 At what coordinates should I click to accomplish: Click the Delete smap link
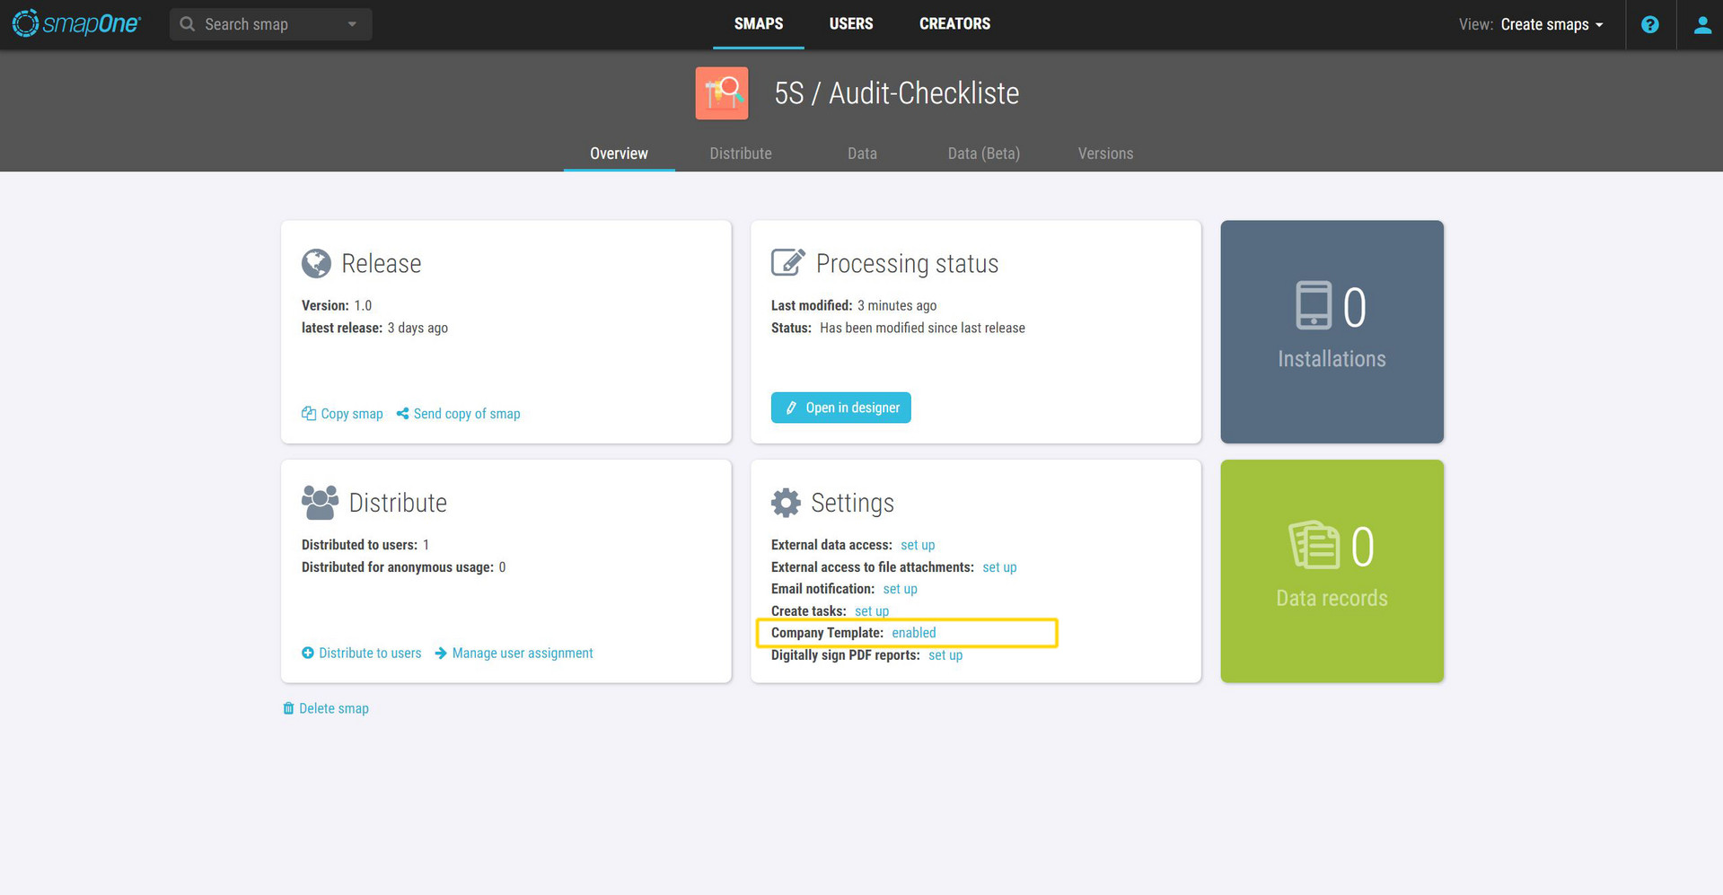tap(334, 708)
